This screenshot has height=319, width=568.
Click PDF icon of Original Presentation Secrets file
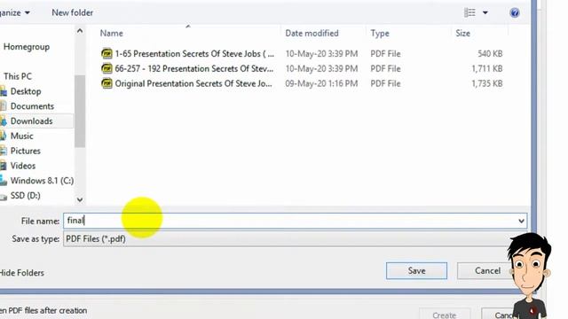[106, 83]
